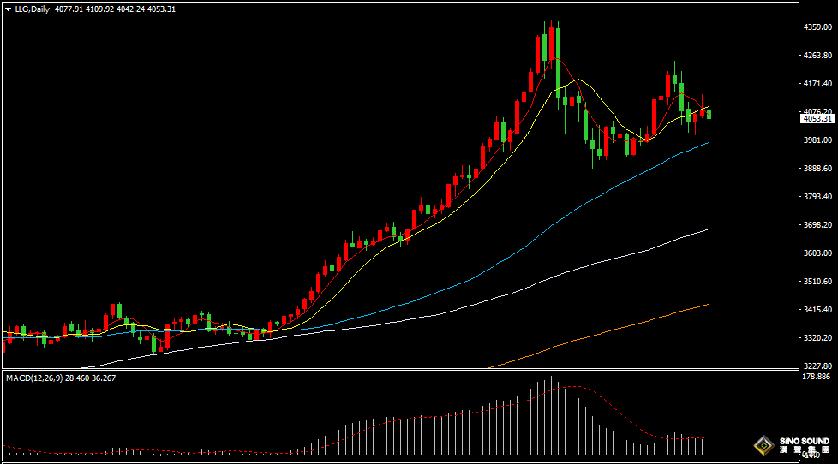This screenshot has height=464, width=838.
Task: Click the 3981.00 price axis label
Action: [x=818, y=140]
